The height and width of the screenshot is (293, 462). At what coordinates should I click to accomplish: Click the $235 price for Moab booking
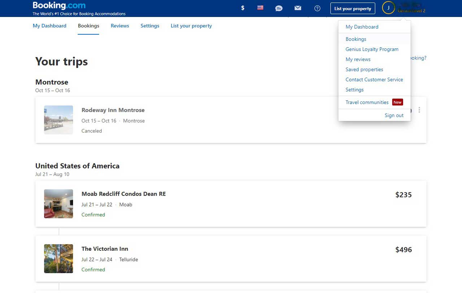404,195
